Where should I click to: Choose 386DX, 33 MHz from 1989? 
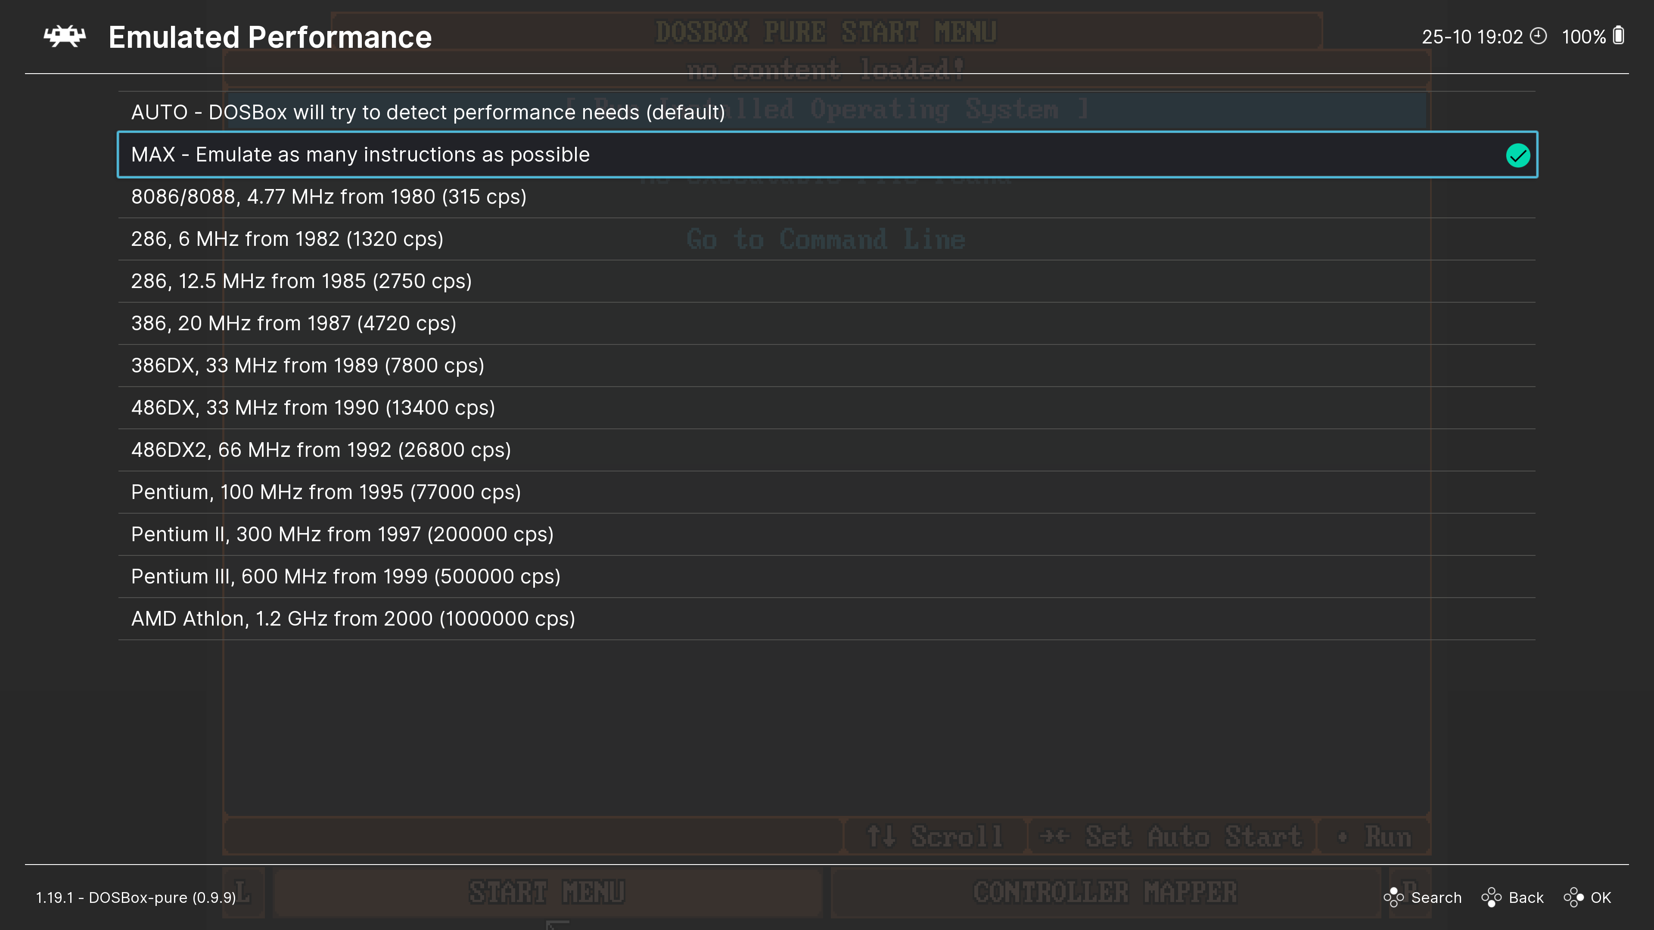[827, 366]
